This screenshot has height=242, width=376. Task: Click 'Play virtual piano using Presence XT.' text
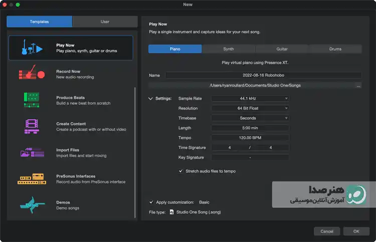pyautogui.click(x=255, y=63)
